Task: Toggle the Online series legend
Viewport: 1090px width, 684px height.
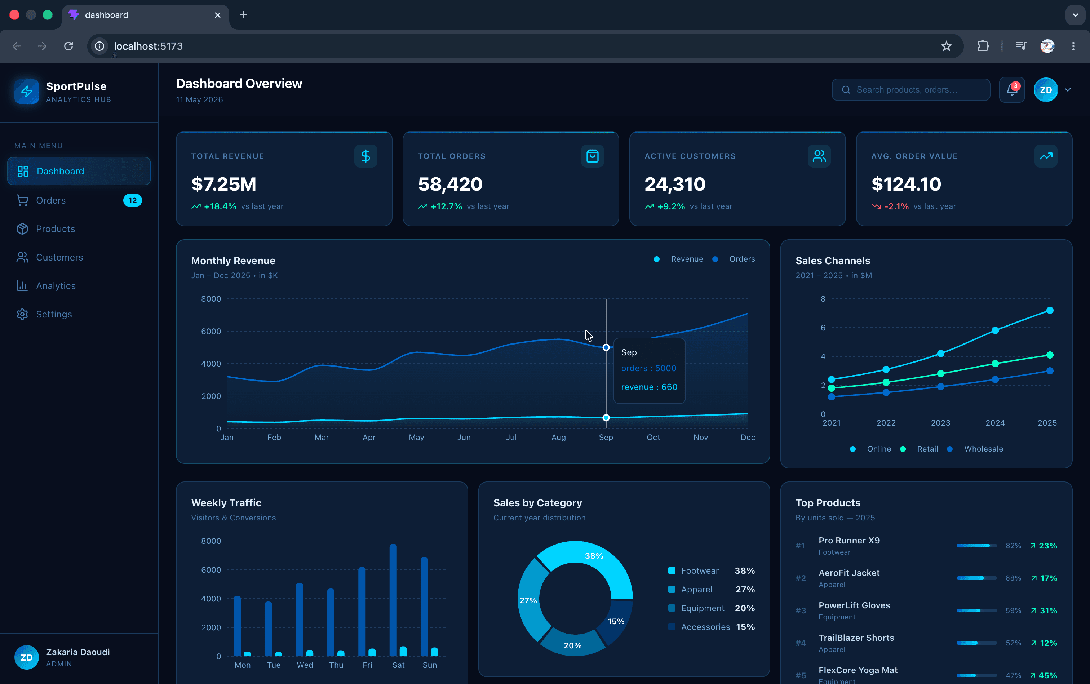Action: 870,449
